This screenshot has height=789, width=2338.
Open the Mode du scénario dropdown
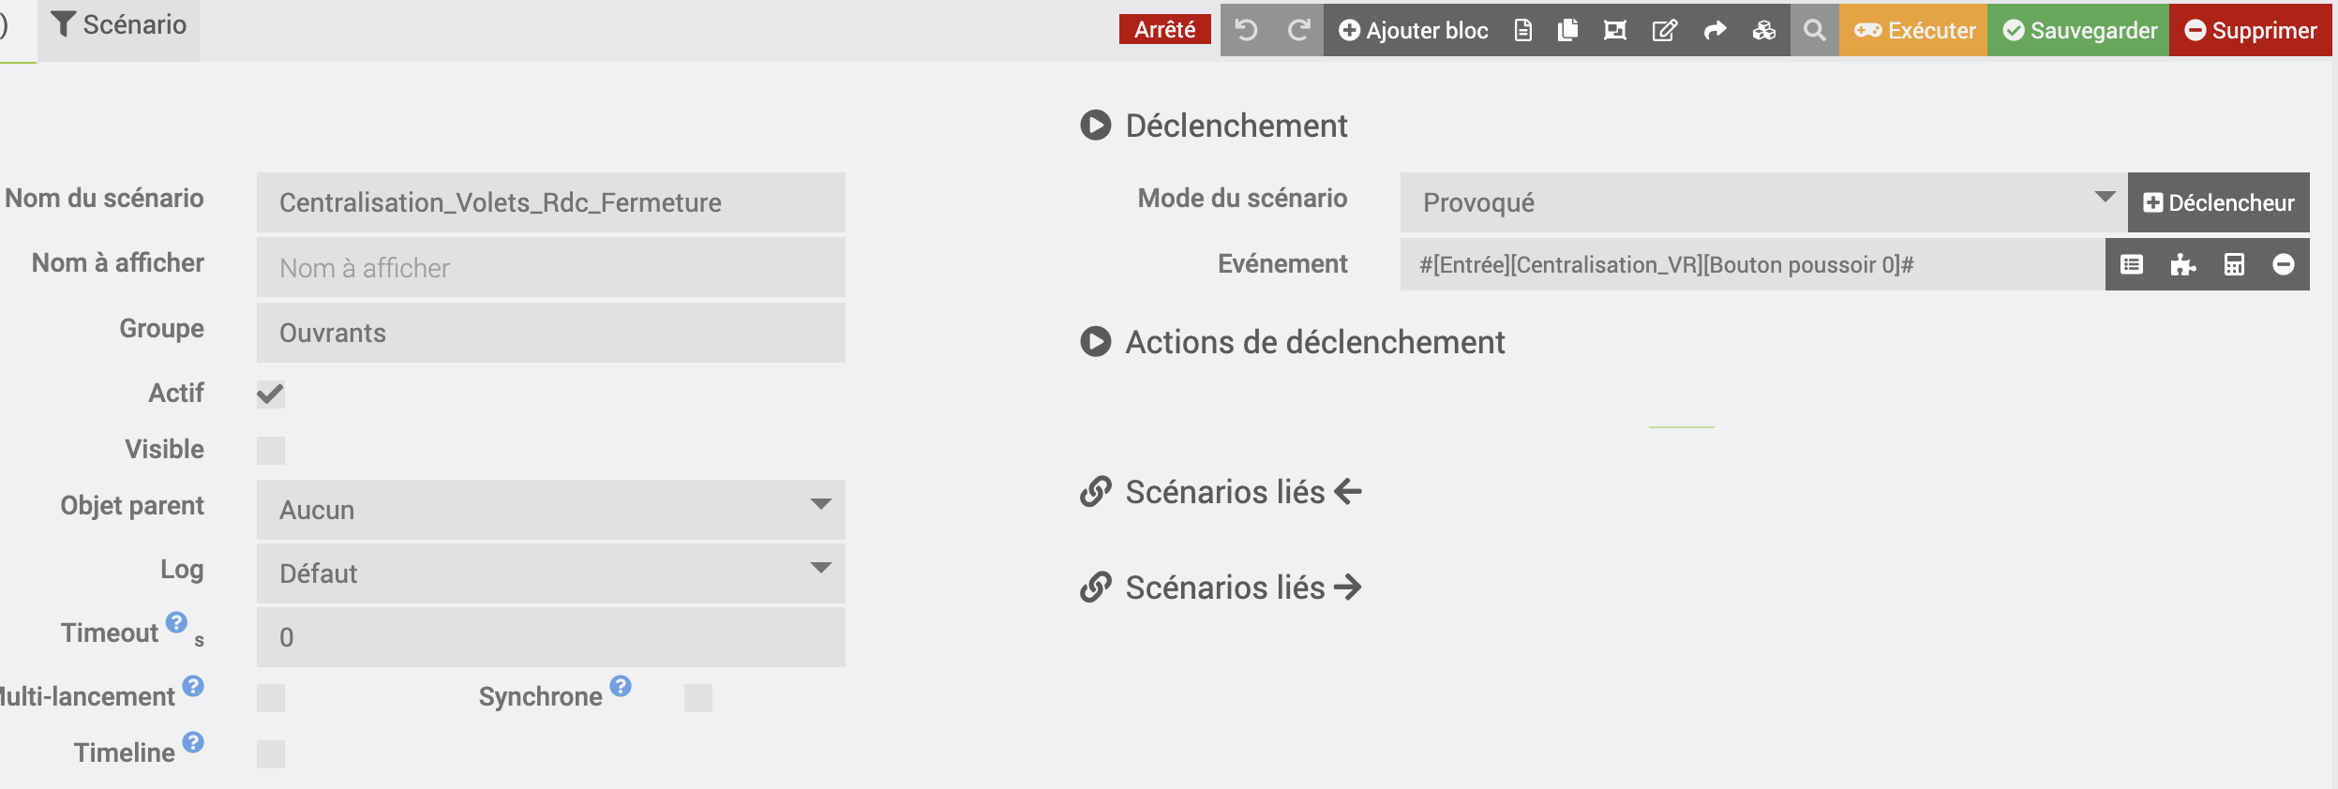pos(1762,202)
